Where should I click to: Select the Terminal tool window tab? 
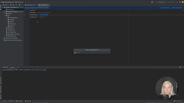[28, 101]
